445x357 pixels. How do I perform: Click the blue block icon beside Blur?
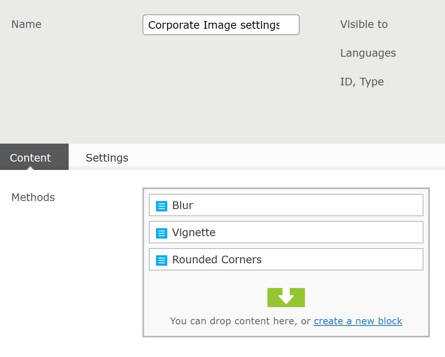coord(161,206)
